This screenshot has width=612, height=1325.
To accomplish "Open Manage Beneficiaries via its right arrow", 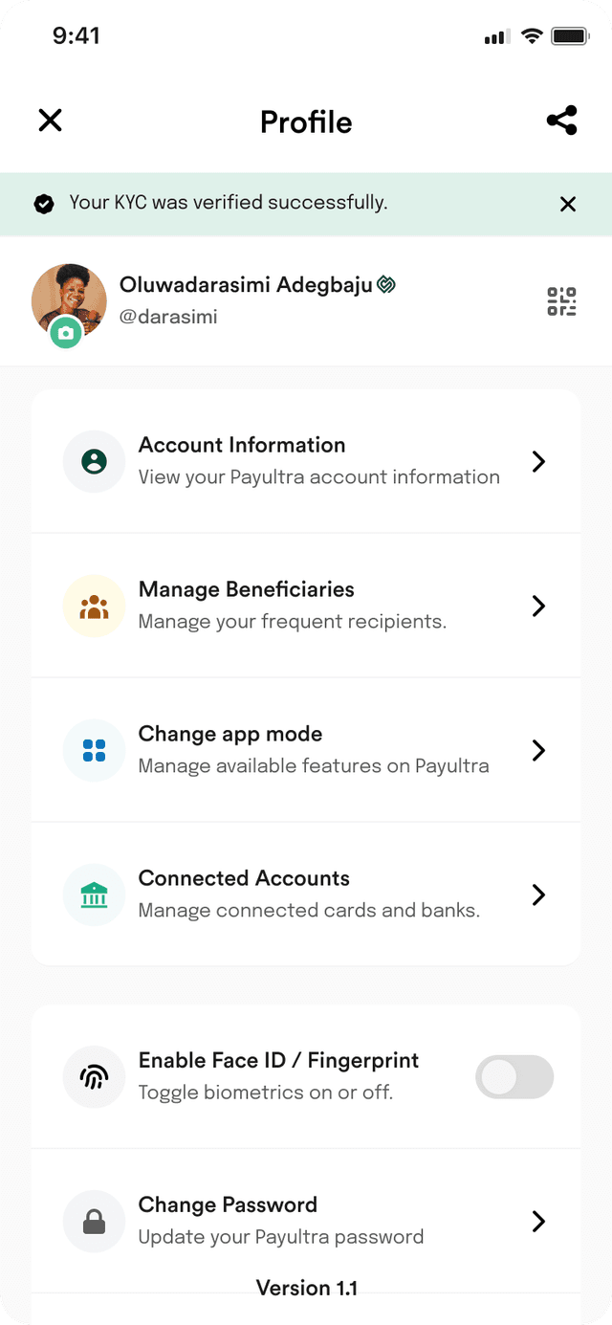I will [538, 606].
